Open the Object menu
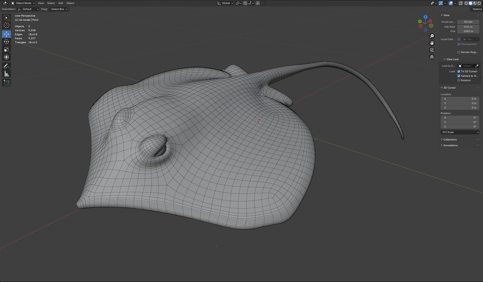This screenshot has width=483, height=282. [70, 3]
